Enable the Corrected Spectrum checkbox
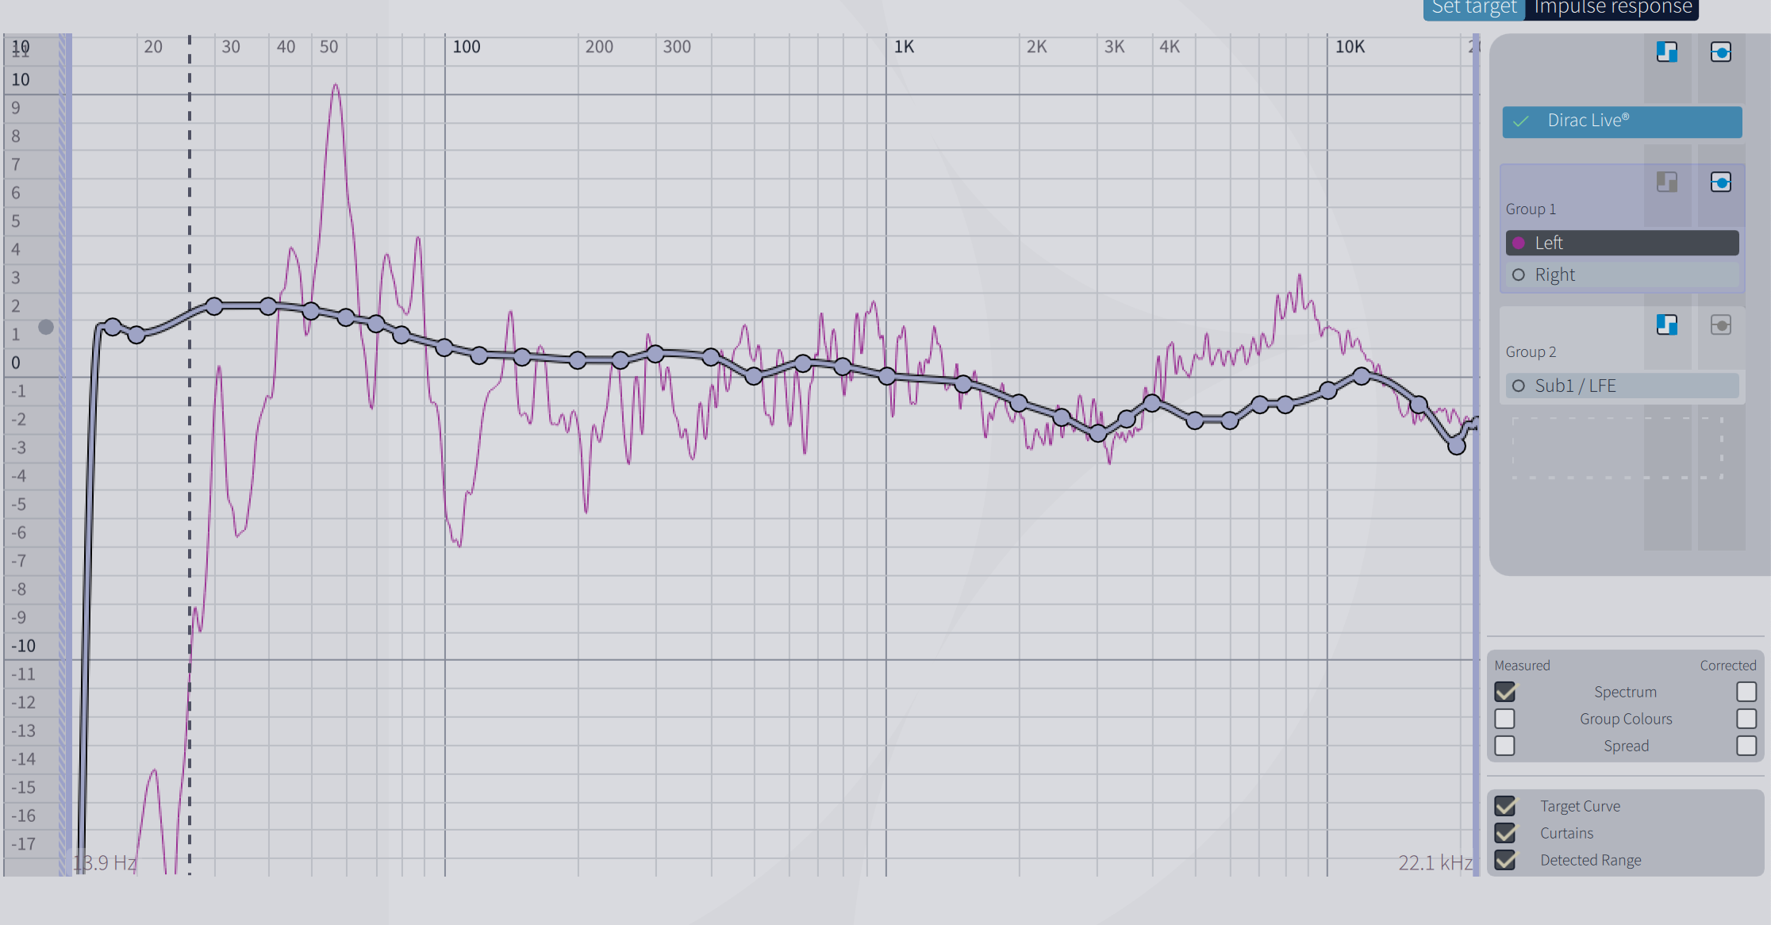1771x925 pixels. (x=1746, y=692)
